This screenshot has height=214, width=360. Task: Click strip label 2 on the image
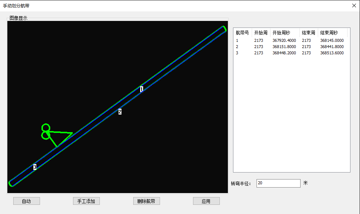pos(120,112)
